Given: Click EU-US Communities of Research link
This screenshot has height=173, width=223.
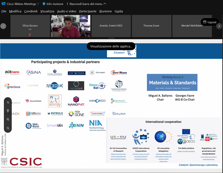Looking at the screenshot, I should [x=118, y=150].
